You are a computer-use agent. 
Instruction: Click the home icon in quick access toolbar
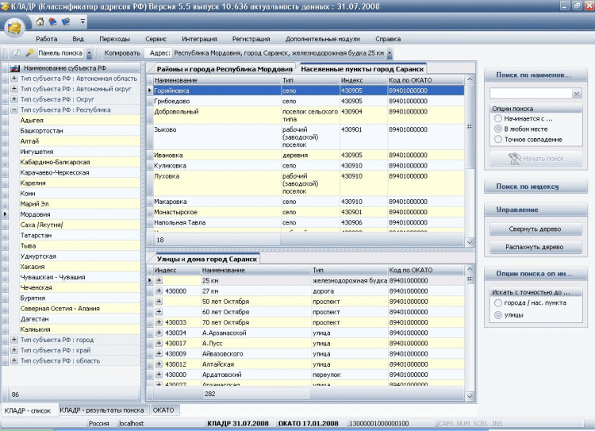click(x=40, y=21)
